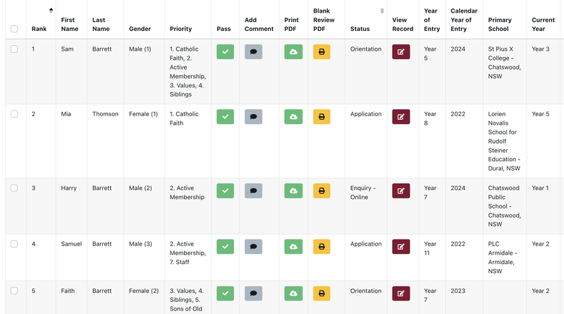Download Print PDF for Mia Thomson
The image size is (564, 314).
293,116
